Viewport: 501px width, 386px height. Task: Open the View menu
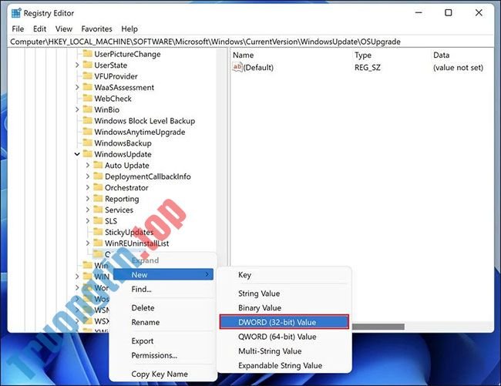click(x=63, y=29)
